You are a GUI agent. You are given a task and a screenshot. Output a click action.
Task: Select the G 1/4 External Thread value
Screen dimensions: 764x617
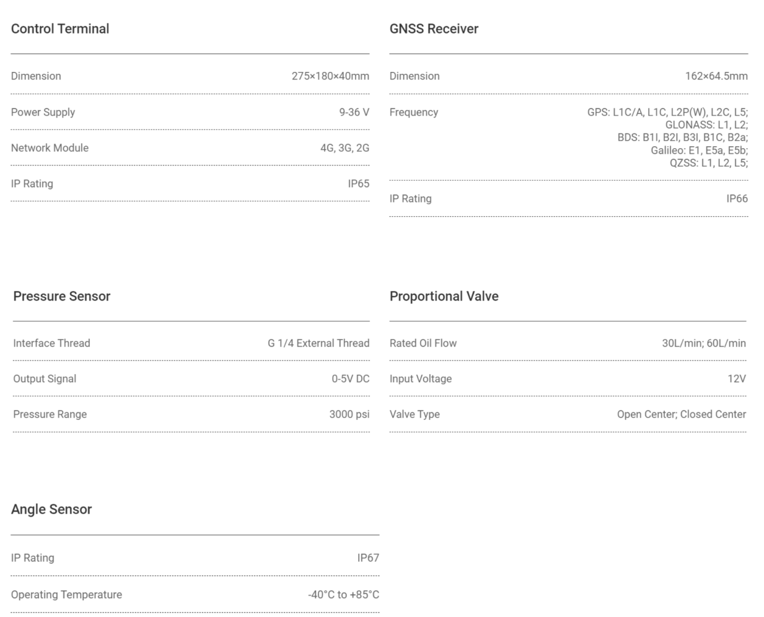tap(318, 343)
